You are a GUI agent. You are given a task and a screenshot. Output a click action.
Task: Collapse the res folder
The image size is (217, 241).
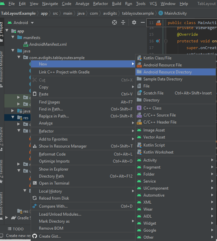[13, 117]
